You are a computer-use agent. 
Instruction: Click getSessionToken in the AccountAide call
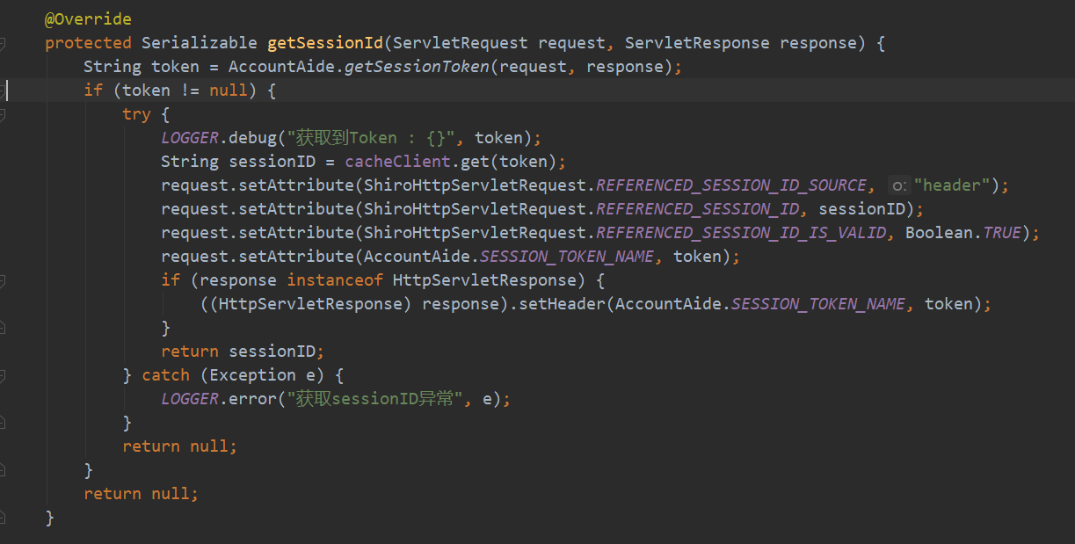click(x=417, y=67)
